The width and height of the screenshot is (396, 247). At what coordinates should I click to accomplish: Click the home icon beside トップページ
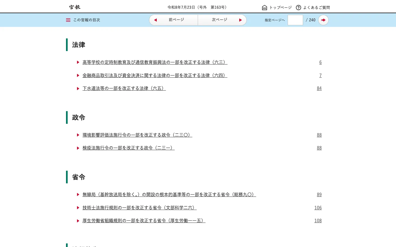pos(265,7)
